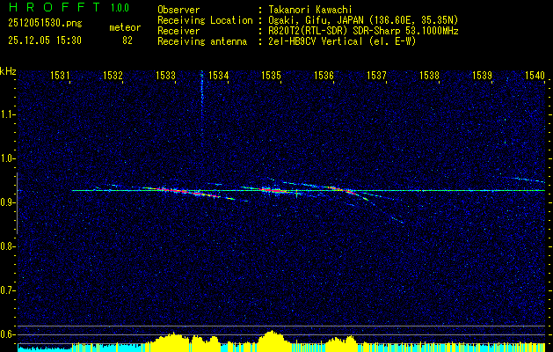This screenshot has height=352, width=553.
Task: Click the kHz axis unit label
Action: [8, 72]
